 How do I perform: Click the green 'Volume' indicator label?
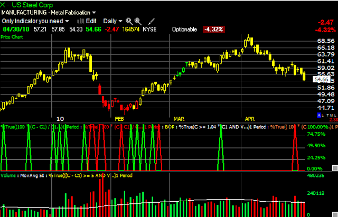pyautogui.click(x=8, y=176)
